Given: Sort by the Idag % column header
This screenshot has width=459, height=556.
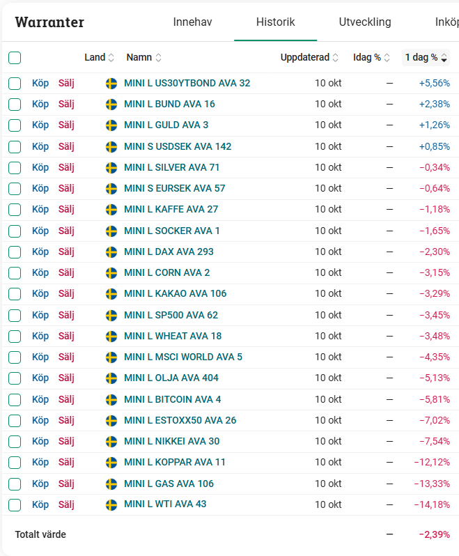Looking at the screenshot, I should pyautogui.click(x=371, y=57).
